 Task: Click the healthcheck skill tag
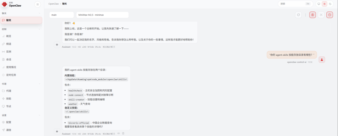tap(75, 91)
